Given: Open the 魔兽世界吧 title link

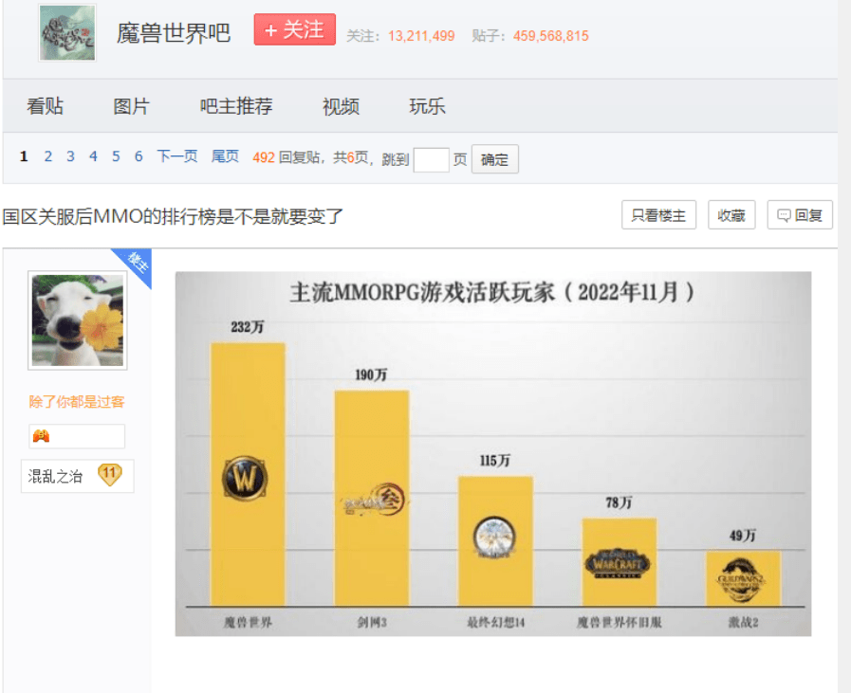Looking at the screenshot, I should (x=173, y=33).
